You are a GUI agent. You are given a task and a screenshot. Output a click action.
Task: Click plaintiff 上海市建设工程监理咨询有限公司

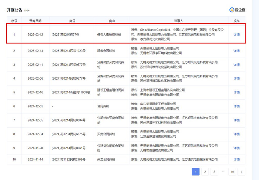162,90
